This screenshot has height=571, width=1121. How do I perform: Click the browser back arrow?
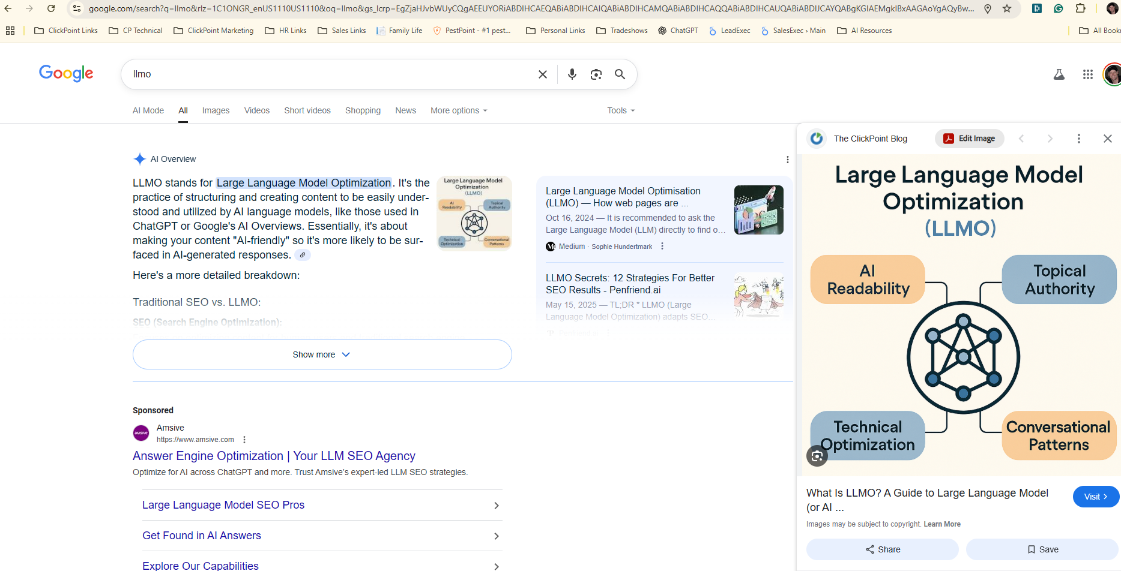(8, 8)
